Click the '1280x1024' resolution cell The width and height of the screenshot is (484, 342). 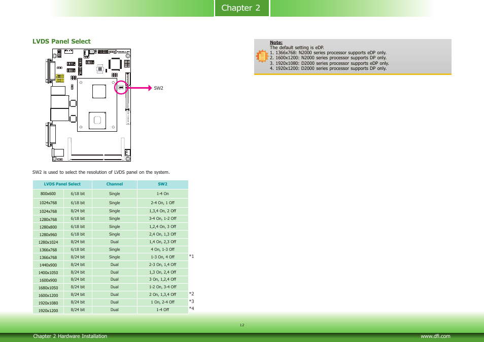(x=48, y=242)
